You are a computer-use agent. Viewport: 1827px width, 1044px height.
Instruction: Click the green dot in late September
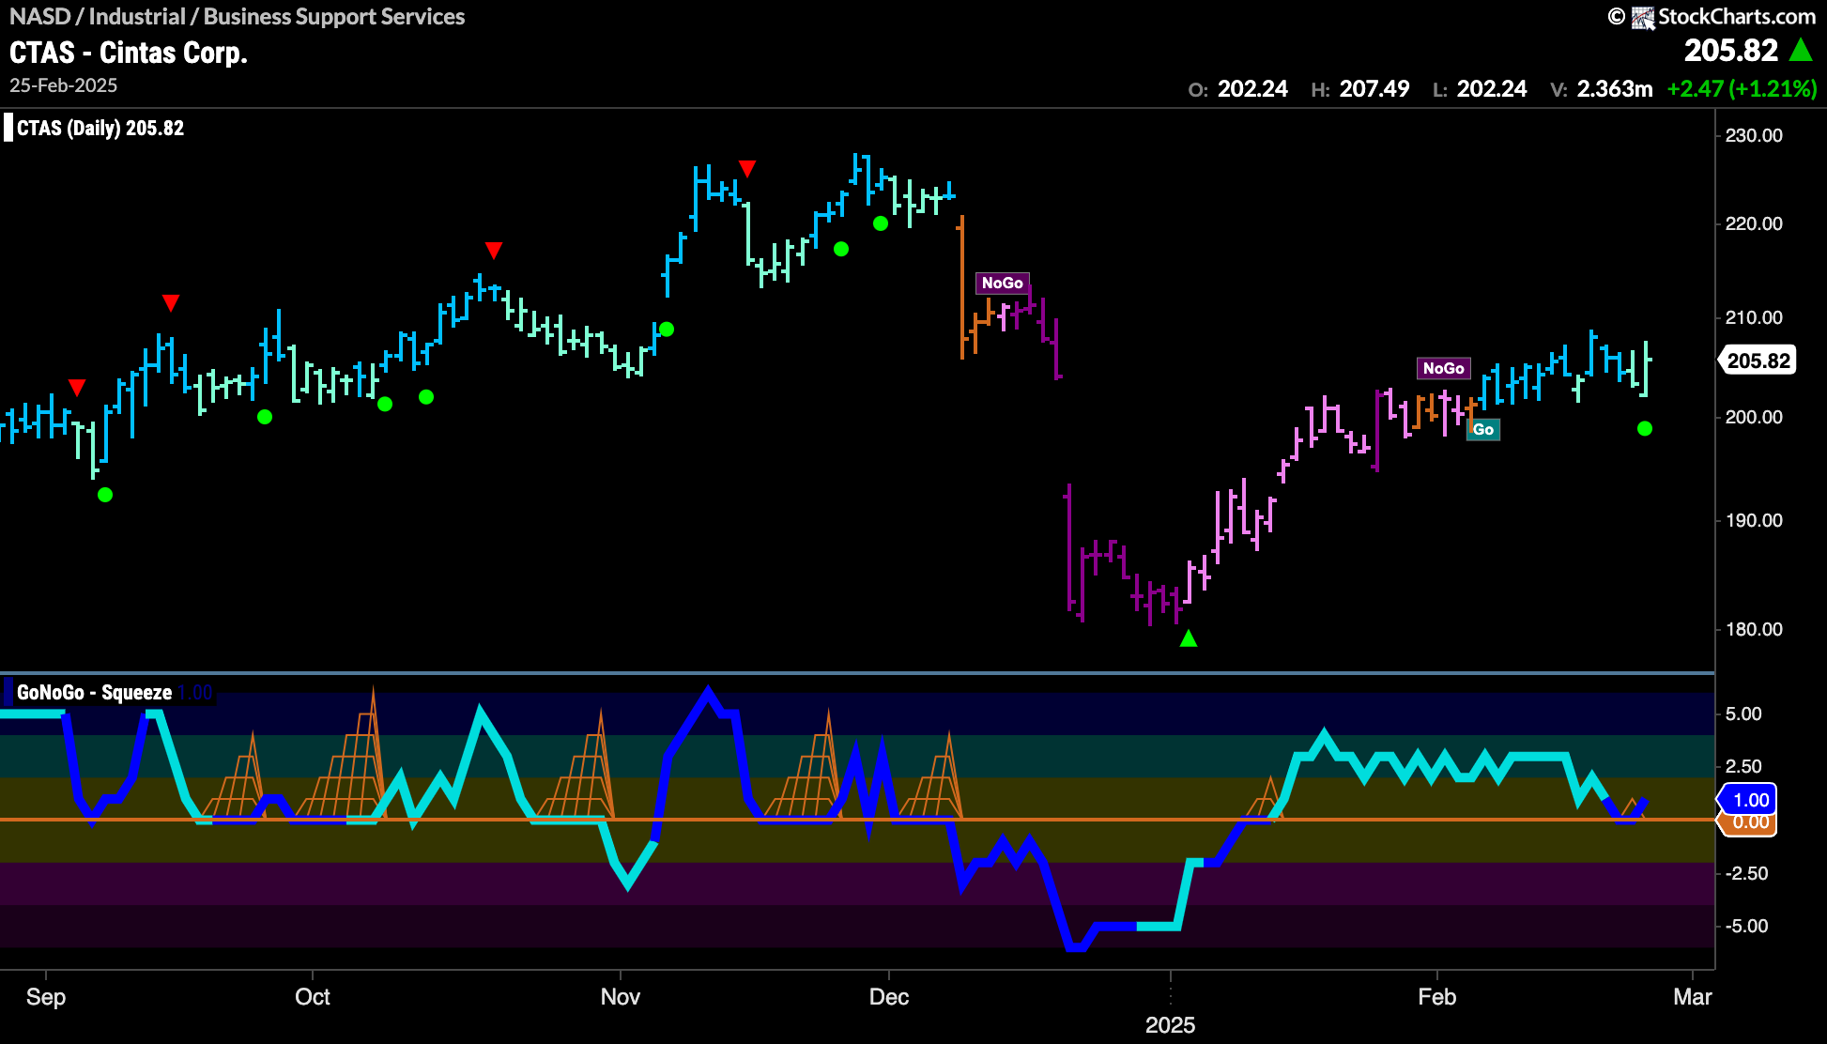265,417
